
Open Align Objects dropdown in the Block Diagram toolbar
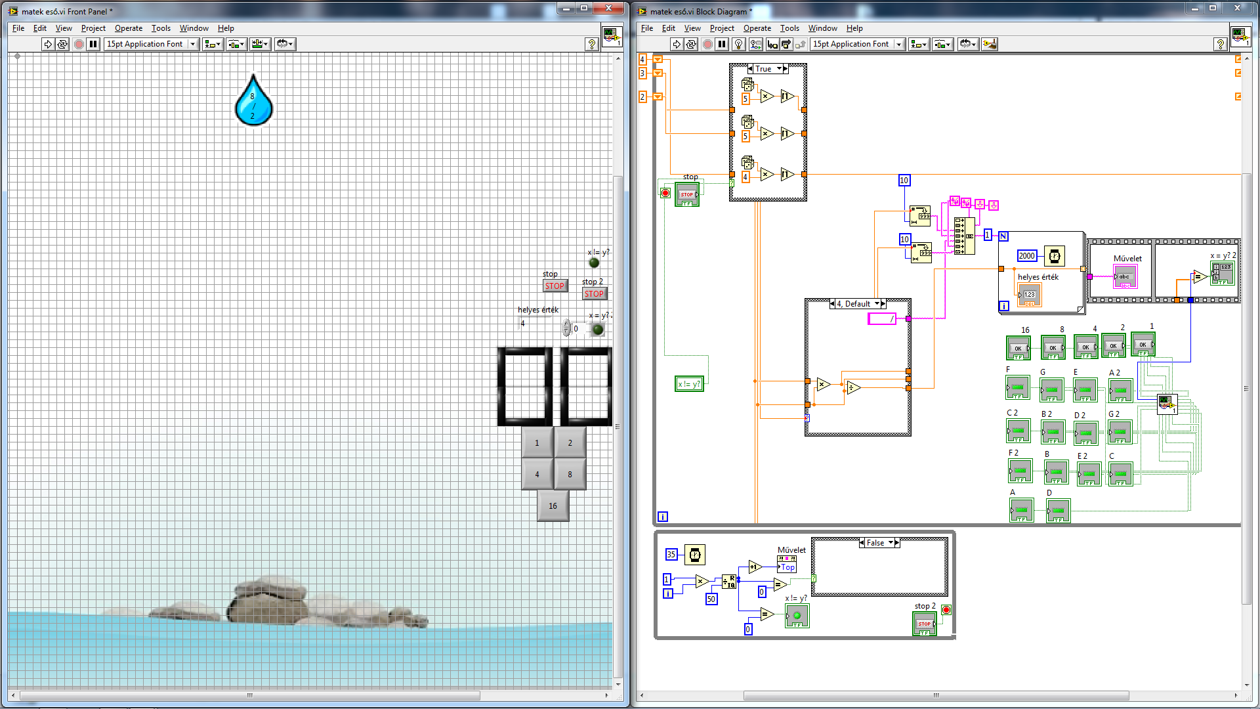[x=919, y=44]
